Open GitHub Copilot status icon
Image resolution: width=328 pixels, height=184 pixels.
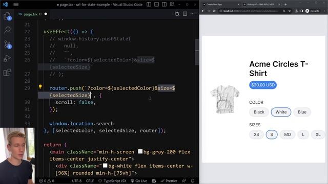(x=154, y=181)
